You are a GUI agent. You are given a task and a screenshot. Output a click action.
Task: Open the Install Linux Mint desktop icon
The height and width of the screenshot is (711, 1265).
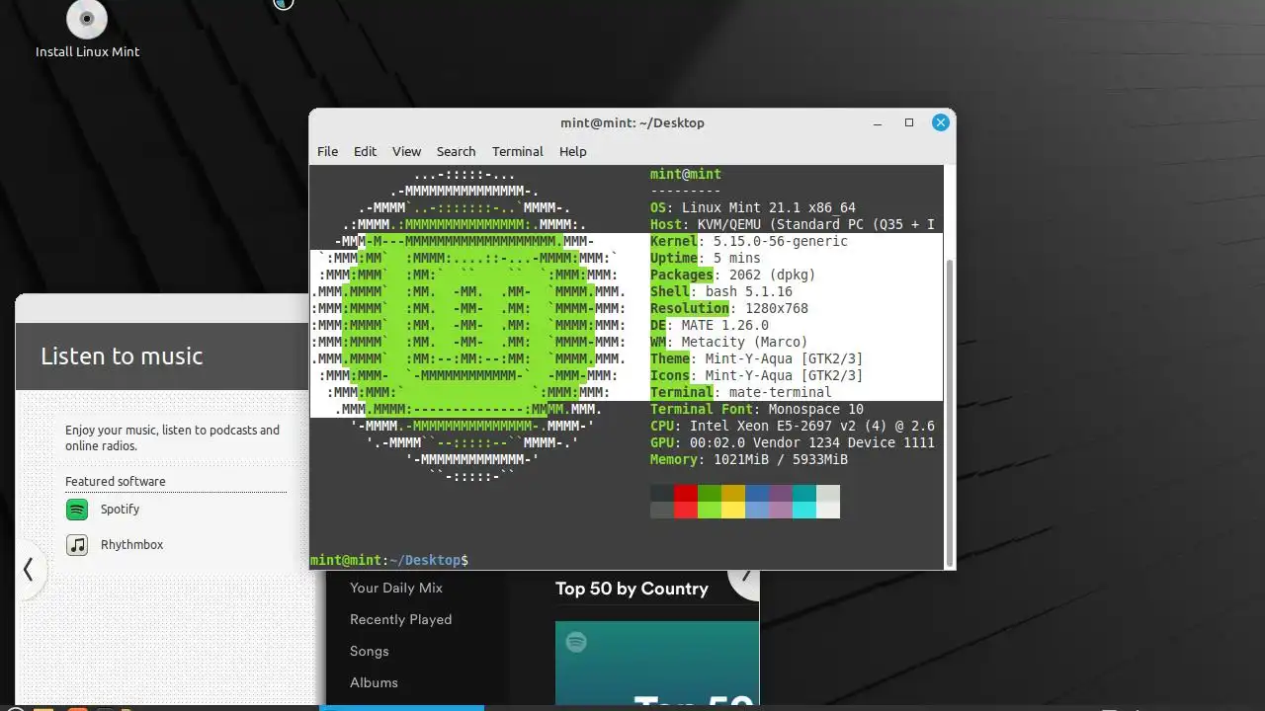[x=87, y=30]
